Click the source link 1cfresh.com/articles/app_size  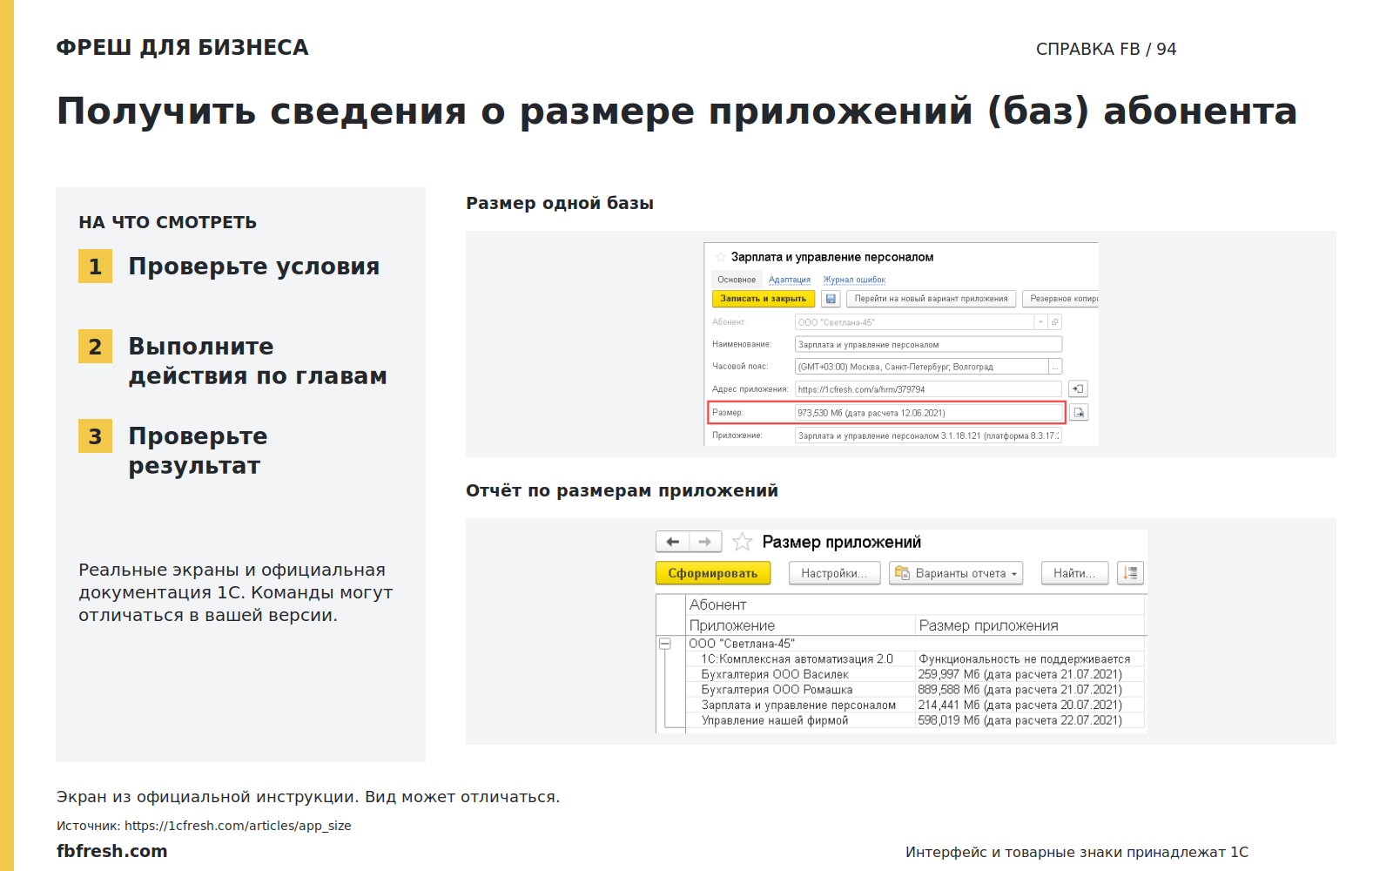point(238,826)
